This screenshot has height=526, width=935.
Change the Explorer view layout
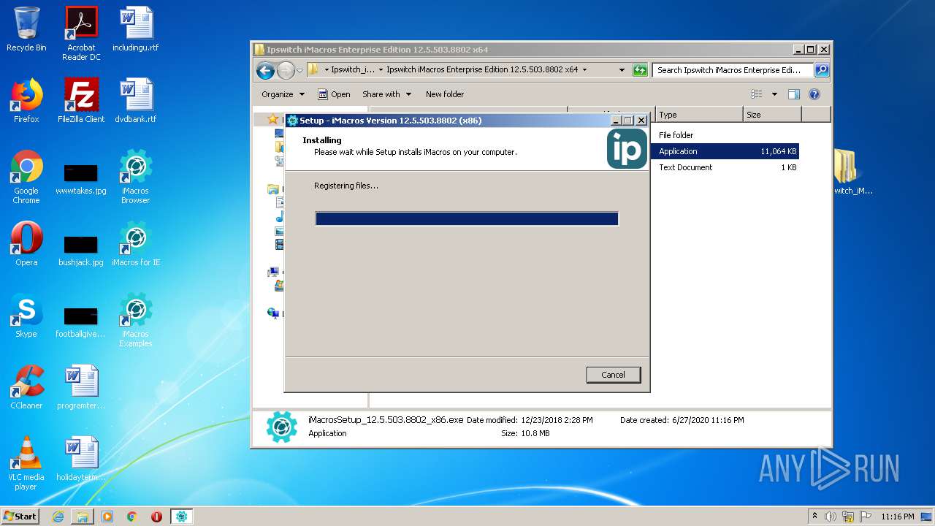click(757, 94)
